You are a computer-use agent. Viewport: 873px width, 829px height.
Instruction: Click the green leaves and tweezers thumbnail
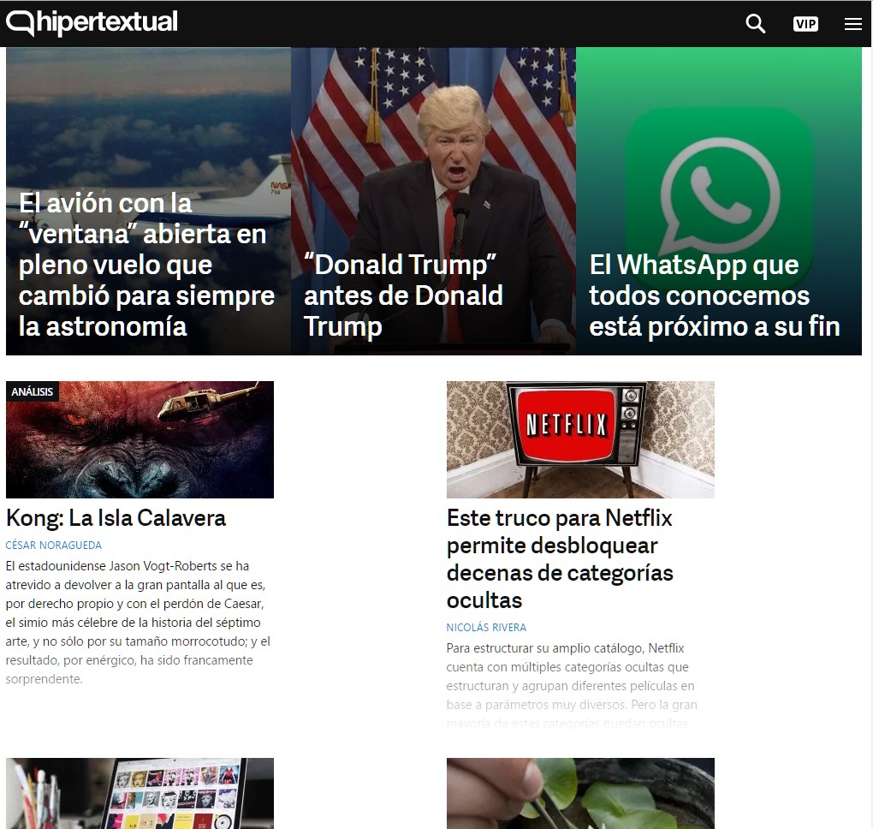point(580,793)
